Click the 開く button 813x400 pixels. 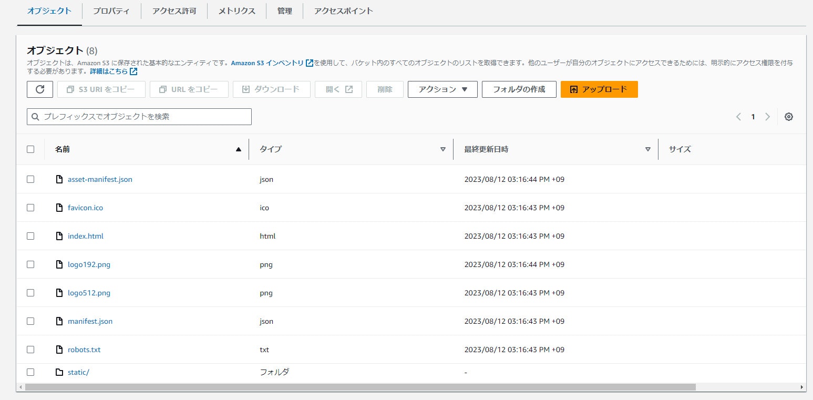pos(338,89)
